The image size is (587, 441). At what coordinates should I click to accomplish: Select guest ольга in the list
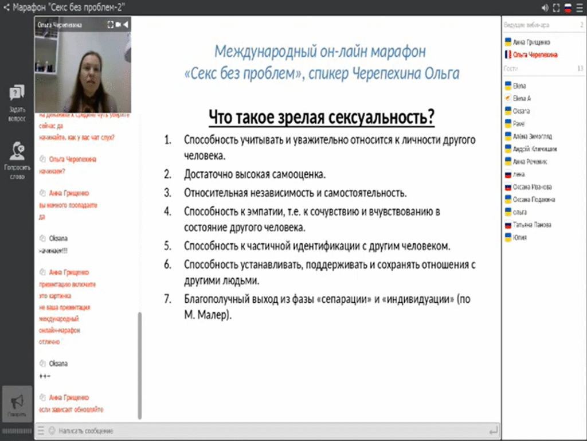519,212
